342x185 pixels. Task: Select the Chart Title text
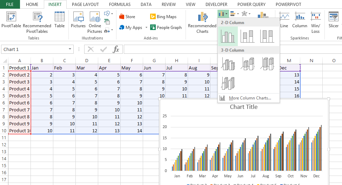[244, 107]
